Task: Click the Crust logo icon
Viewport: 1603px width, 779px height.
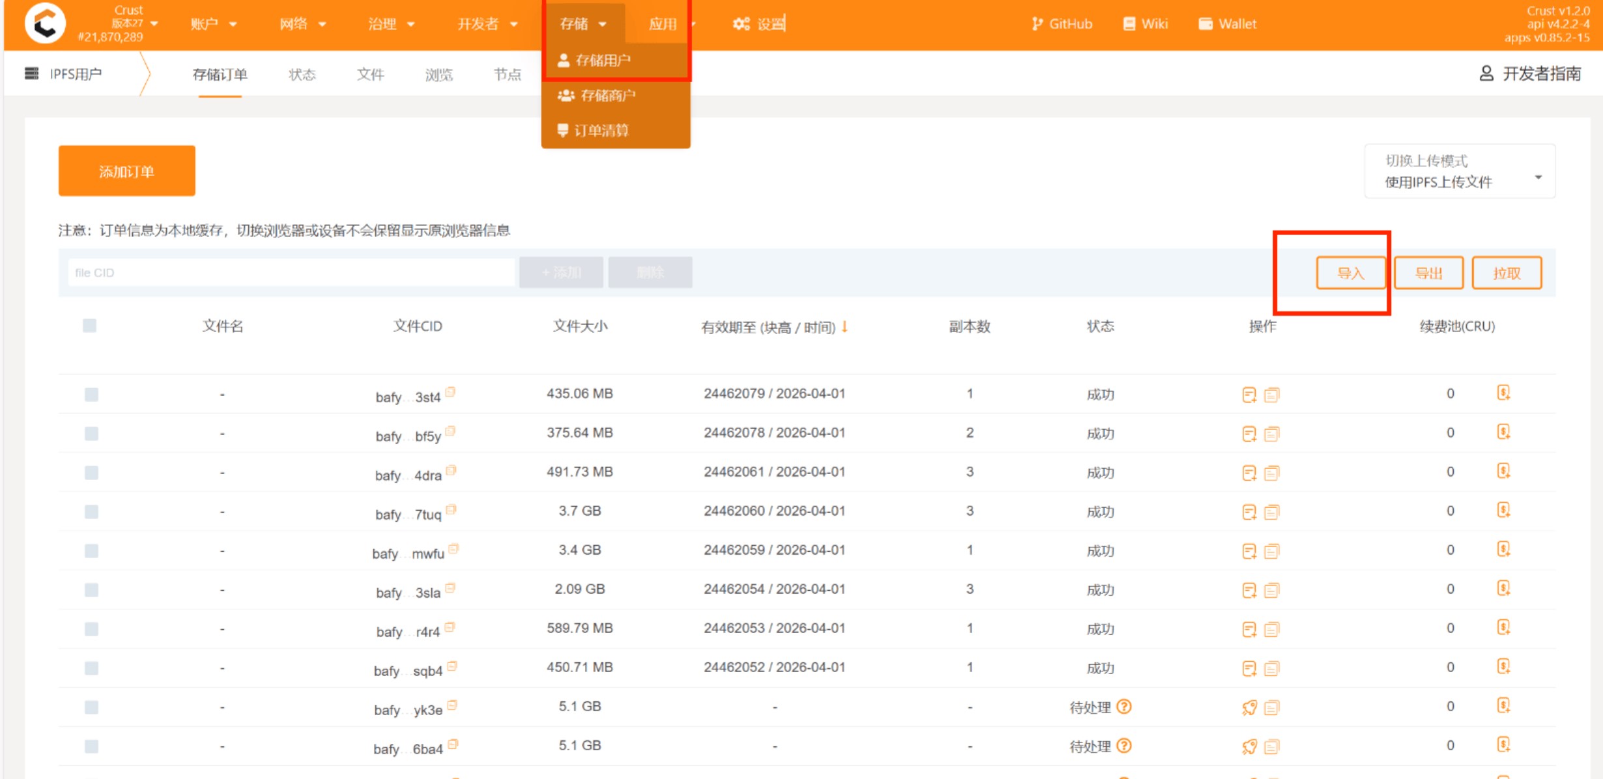Action: tap(45, 23)
